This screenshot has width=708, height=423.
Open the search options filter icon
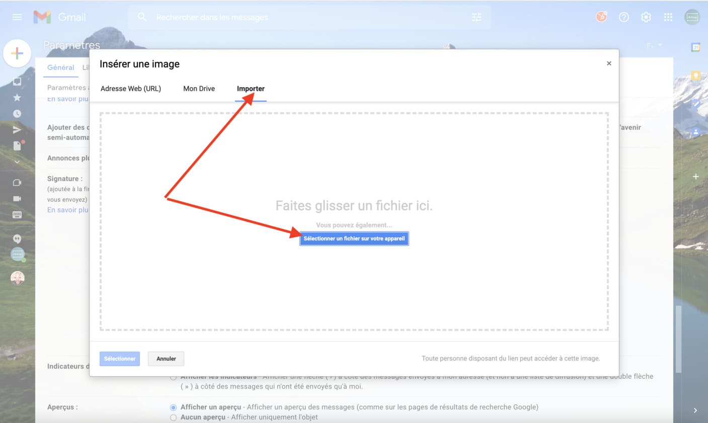click(477, 17)
